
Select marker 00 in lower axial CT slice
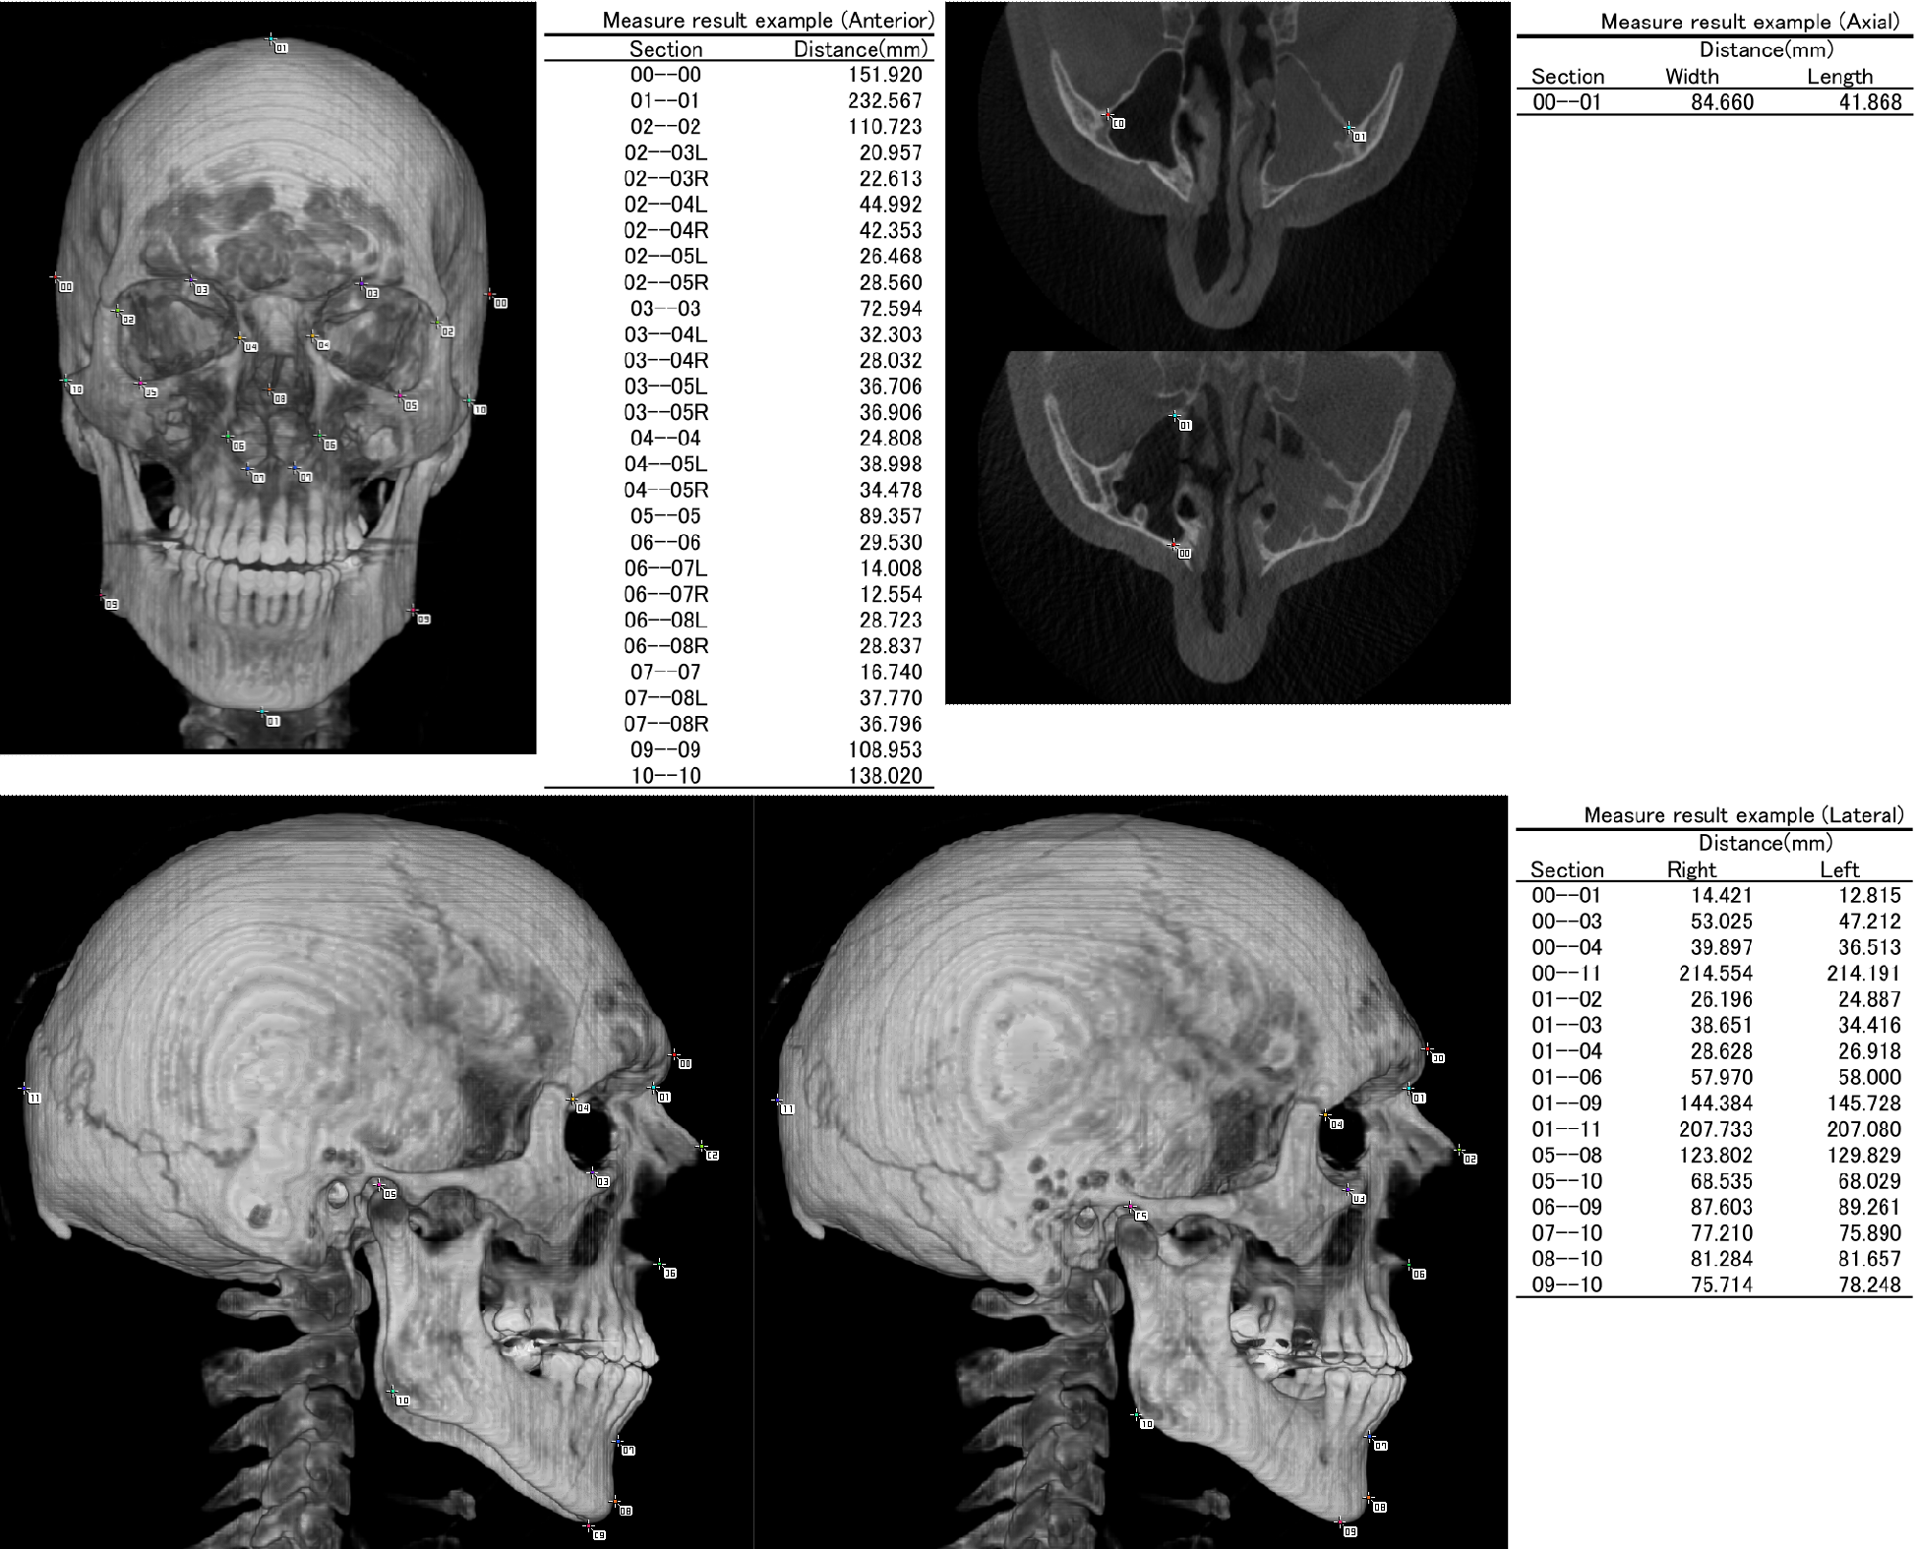coord(1173,544)
